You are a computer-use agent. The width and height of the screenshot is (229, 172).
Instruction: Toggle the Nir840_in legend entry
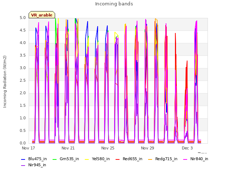pyautogui.click(x=196, y=159)
